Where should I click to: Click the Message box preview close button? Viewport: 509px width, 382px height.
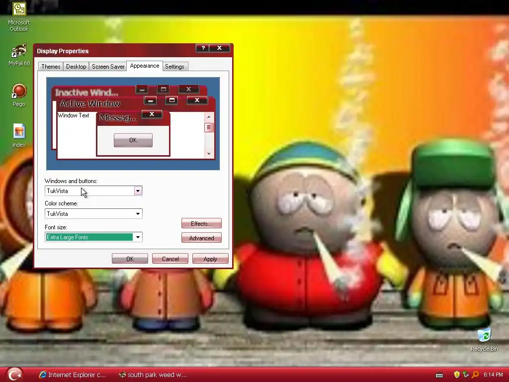152,114
